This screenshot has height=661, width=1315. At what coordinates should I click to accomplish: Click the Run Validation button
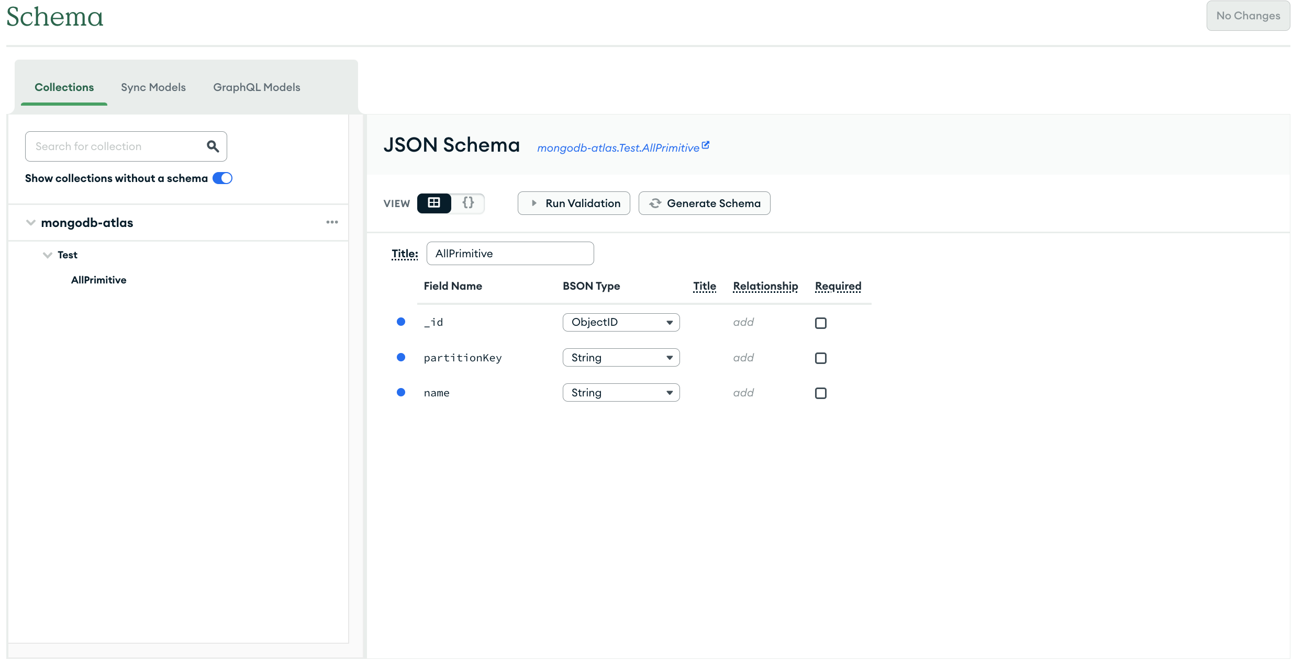[x=574, y=203]
